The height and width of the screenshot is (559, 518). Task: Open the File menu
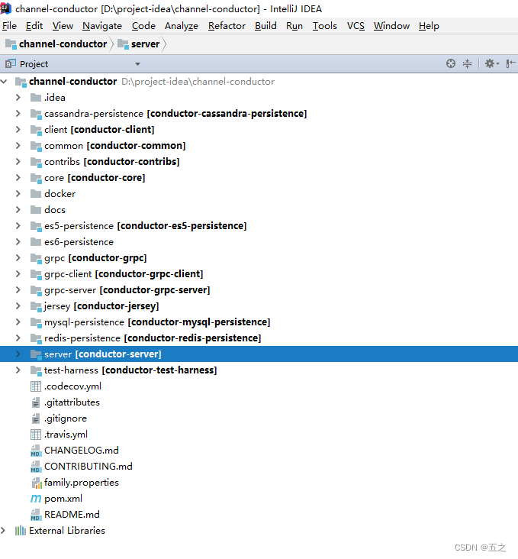pyautogui.click(x=9, y=26)
